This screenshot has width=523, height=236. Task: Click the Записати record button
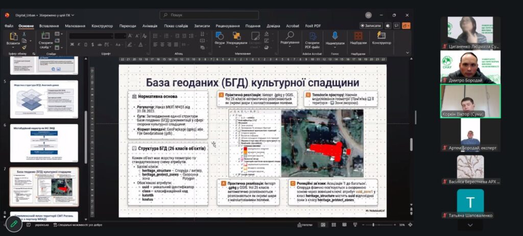tap(371, 25)
